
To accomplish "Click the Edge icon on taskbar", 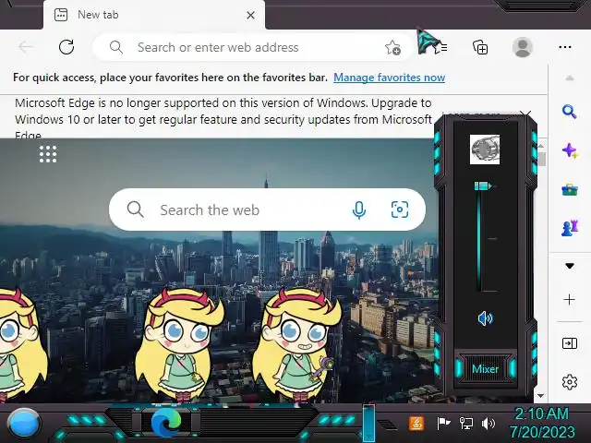I will [166, 423].
